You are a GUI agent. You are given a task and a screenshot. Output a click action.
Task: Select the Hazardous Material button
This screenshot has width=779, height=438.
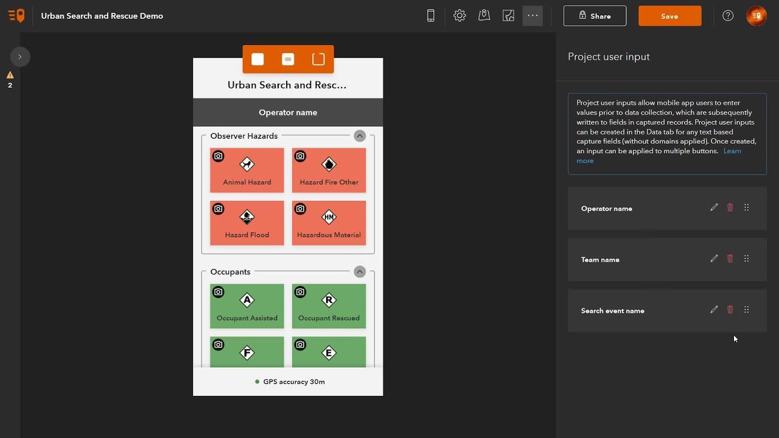tap(329, 223)
